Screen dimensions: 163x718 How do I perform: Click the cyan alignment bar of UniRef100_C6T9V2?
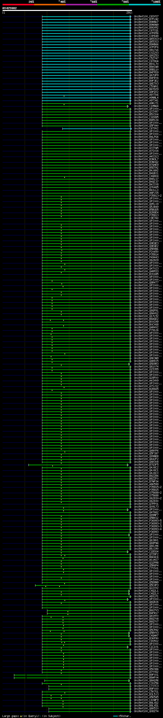coord(97,128)
